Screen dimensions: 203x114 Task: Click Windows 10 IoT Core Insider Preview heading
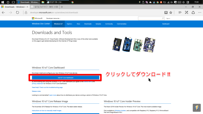(122, 101)
